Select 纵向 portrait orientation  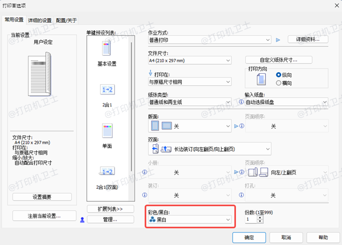(279, 75)
